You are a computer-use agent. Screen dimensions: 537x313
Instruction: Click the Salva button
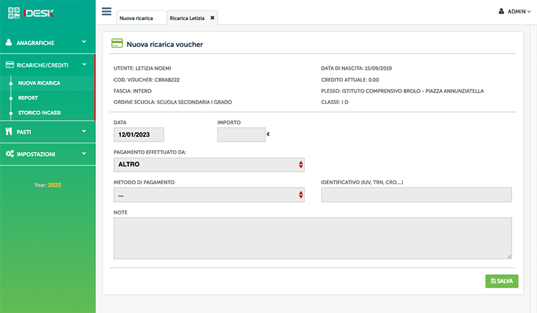(x=501, y=281)
